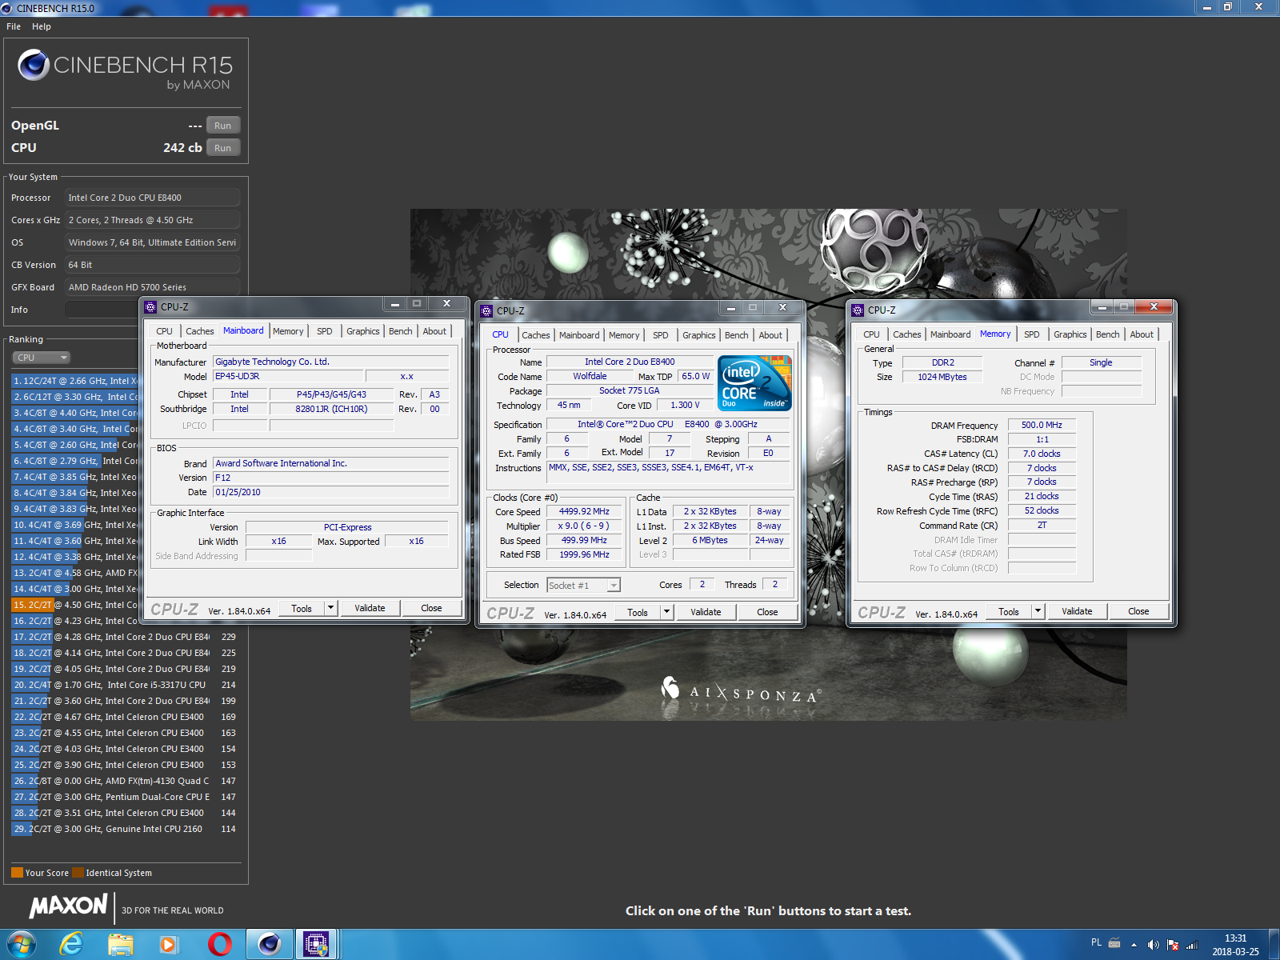Viewport: 1280px width, 960px height.
Task: Click the Intel Core 2 Duo logo
Action: tap(755, 382)
